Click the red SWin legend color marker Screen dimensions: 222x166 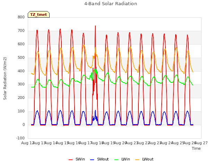click(x=70, y=160)
